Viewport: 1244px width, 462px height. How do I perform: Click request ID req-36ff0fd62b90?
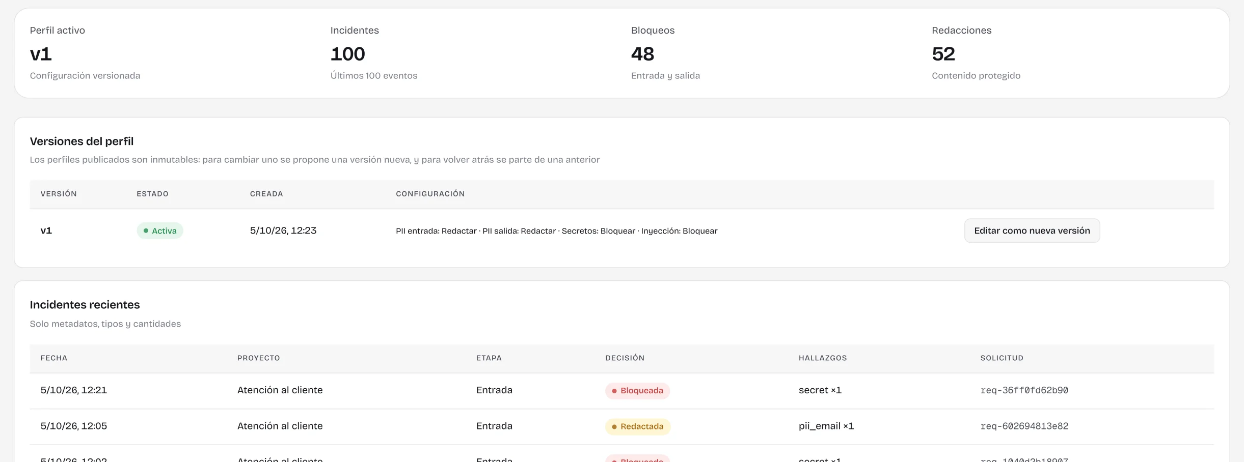(1024, 390)
